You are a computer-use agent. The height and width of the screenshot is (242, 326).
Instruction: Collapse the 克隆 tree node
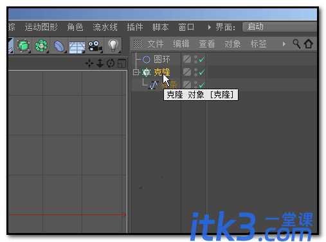(x=136, y=73)
